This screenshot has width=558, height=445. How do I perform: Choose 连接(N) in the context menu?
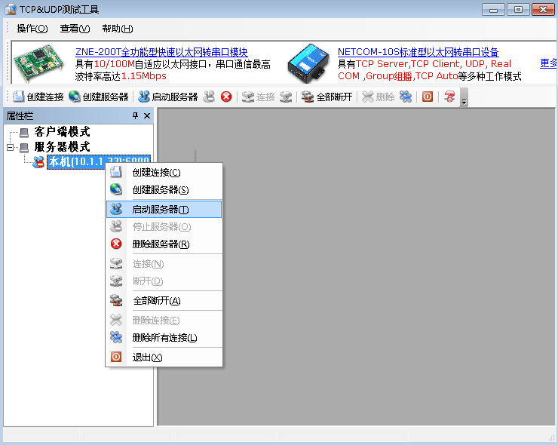(164, 264)
